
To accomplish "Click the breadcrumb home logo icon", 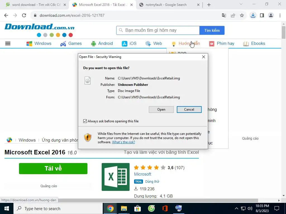I will [x=9, y=140].
